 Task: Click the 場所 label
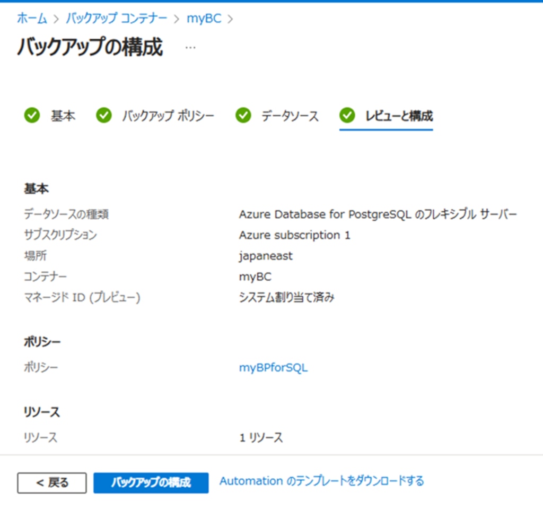click(x=35, y=255)
